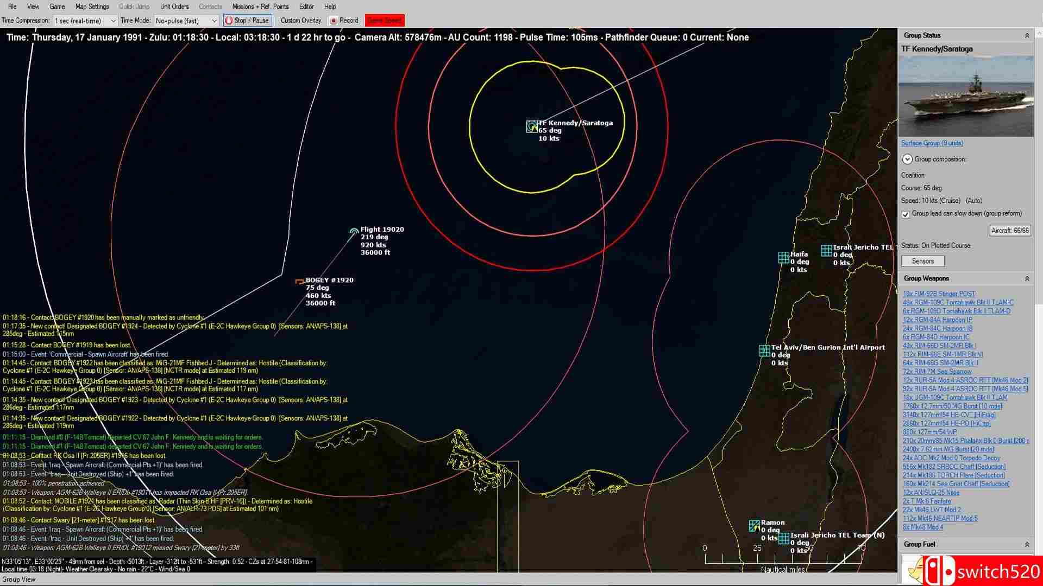Select the TF Kennedy/Saratoga carrier icon on map
Viewport: 1043px width, 586px height.
531,126
